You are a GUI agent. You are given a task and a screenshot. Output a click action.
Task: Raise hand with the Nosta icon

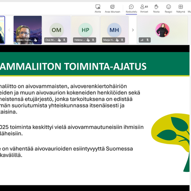pyautogui.click(x=156, y=7)
